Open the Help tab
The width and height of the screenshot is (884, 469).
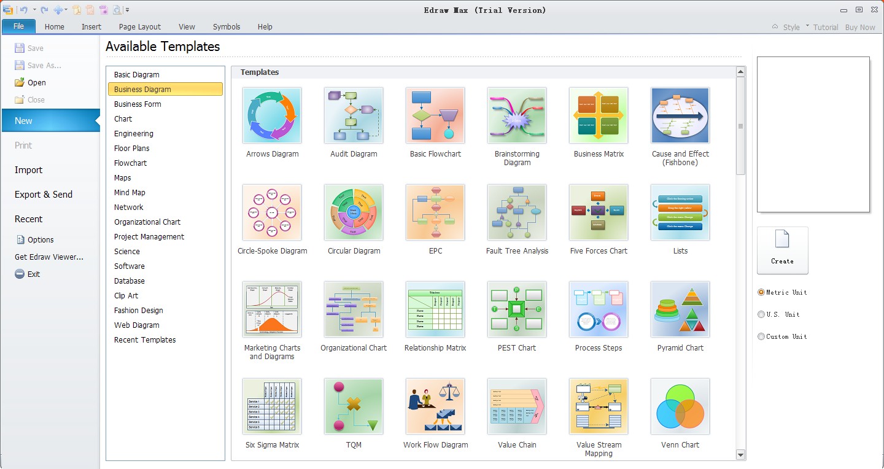tap(265, 26)
